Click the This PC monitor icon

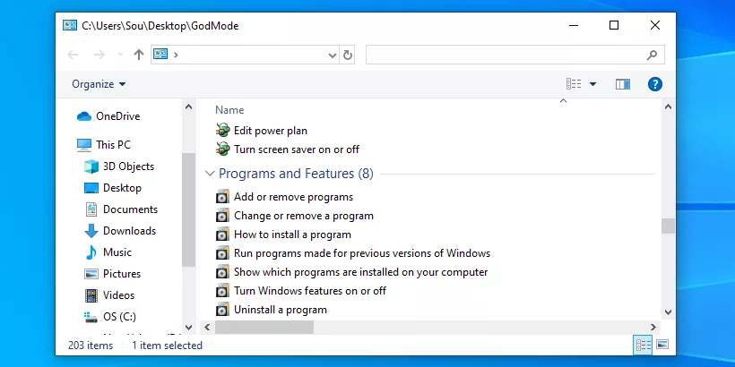pyautogui.click(x=84, y=145)
